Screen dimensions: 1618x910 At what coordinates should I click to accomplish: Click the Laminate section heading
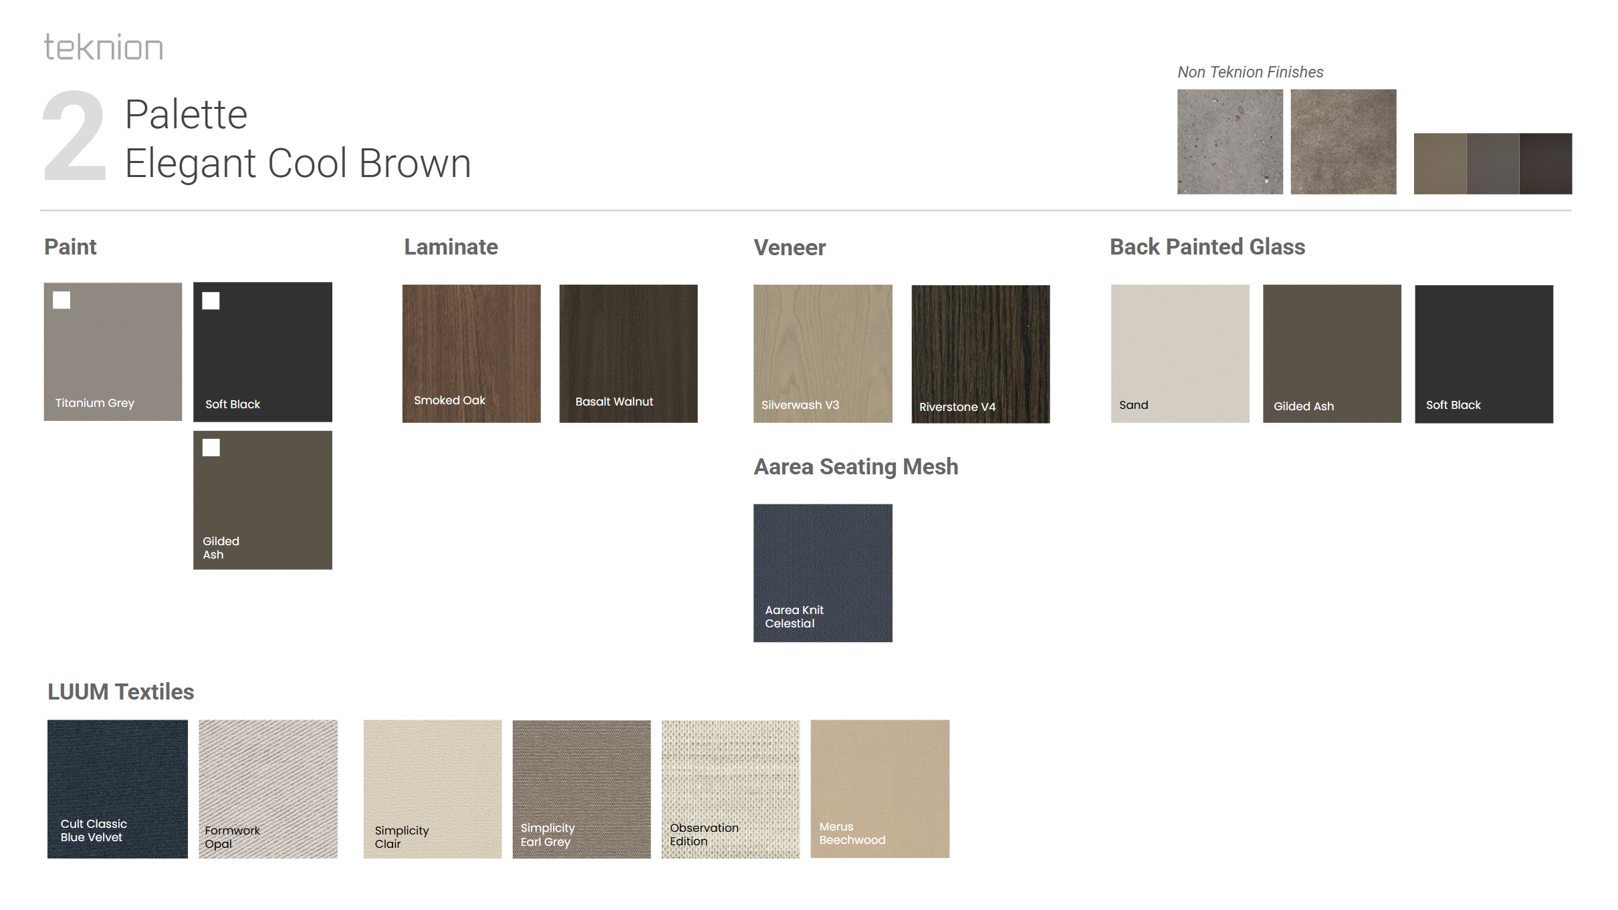(451, 247)
